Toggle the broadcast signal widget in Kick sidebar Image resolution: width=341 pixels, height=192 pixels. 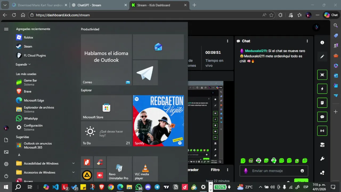[x=322, y=131]
